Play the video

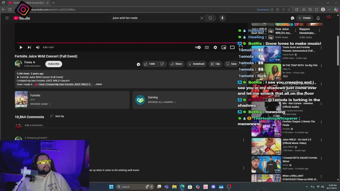pos(21,47)
